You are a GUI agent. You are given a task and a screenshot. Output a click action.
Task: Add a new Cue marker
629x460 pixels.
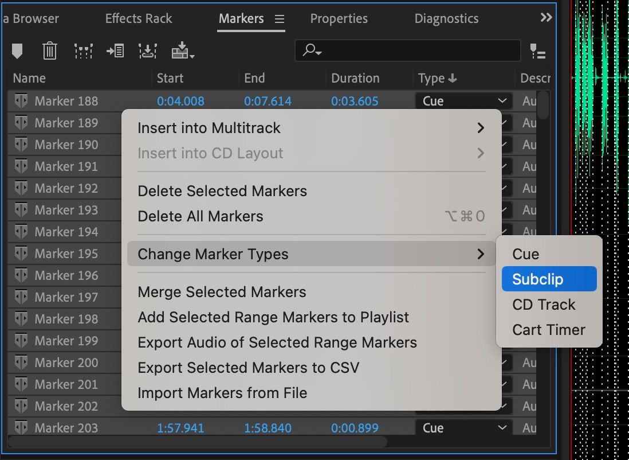(17, 50)
